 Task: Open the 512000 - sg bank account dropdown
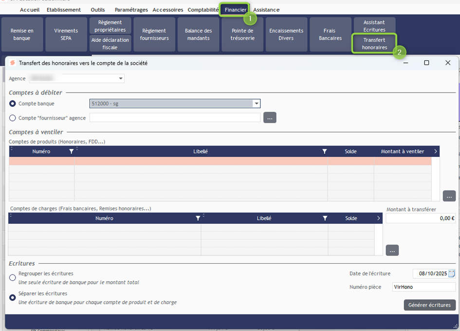[256, 103]
